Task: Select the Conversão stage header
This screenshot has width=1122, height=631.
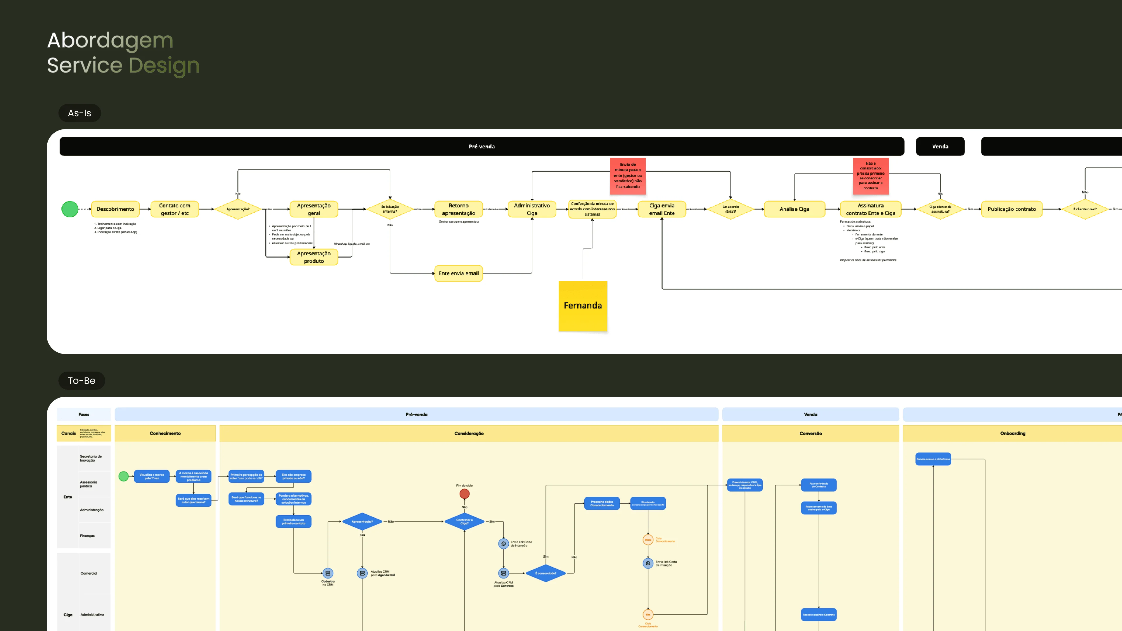Action: click(x=811, y=433)
